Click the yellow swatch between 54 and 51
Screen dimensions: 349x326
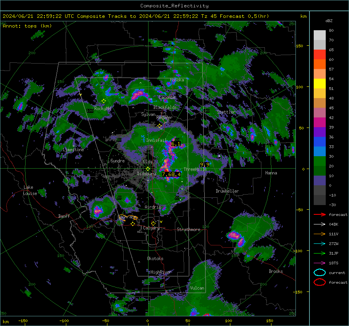coord(320,84)
